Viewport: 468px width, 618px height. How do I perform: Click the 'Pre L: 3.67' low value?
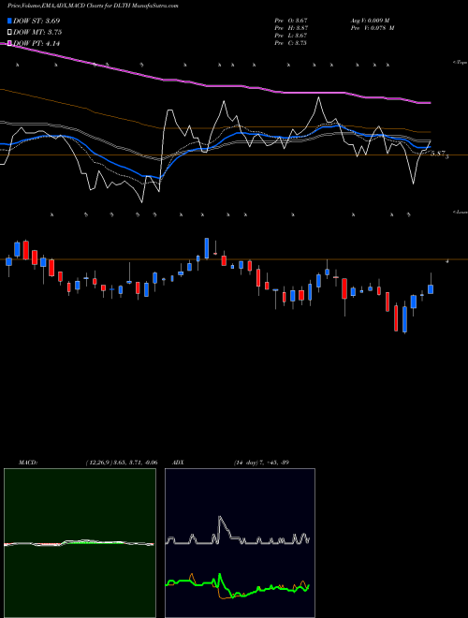click(x=291, y=36)
